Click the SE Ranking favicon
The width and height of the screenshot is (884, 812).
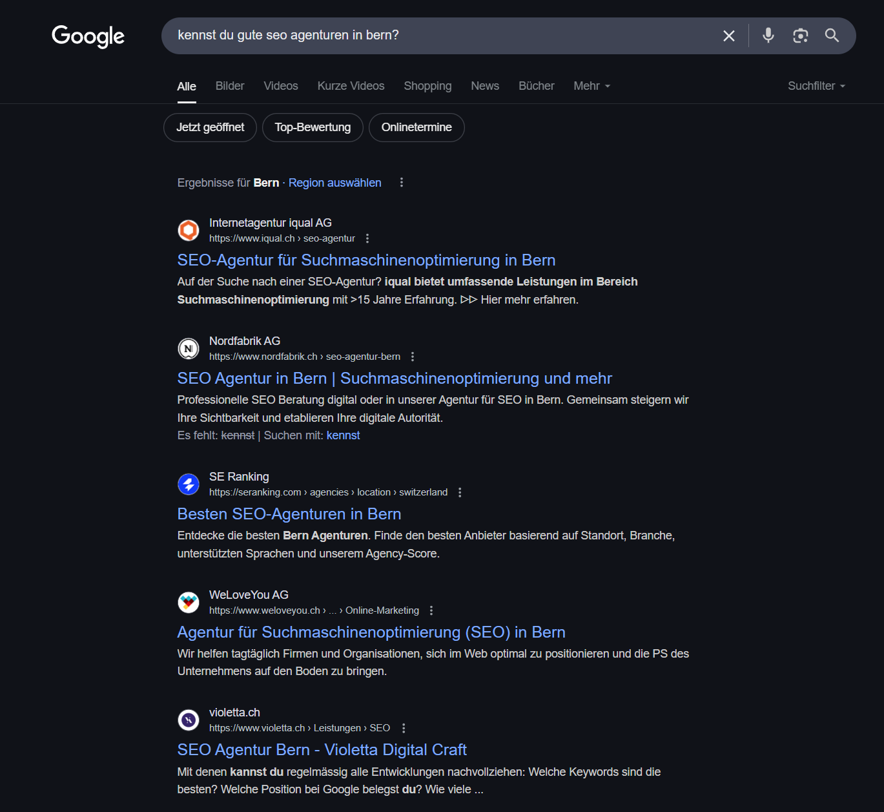(189, 484)
